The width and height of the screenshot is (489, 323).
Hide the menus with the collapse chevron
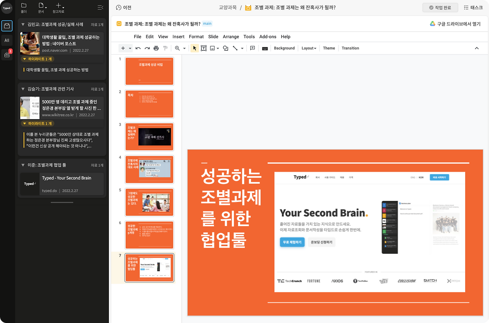[x=477, y=48]
